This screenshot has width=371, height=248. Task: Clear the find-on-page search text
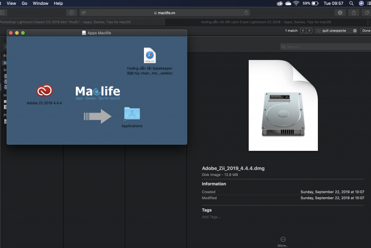click(355, 30)
